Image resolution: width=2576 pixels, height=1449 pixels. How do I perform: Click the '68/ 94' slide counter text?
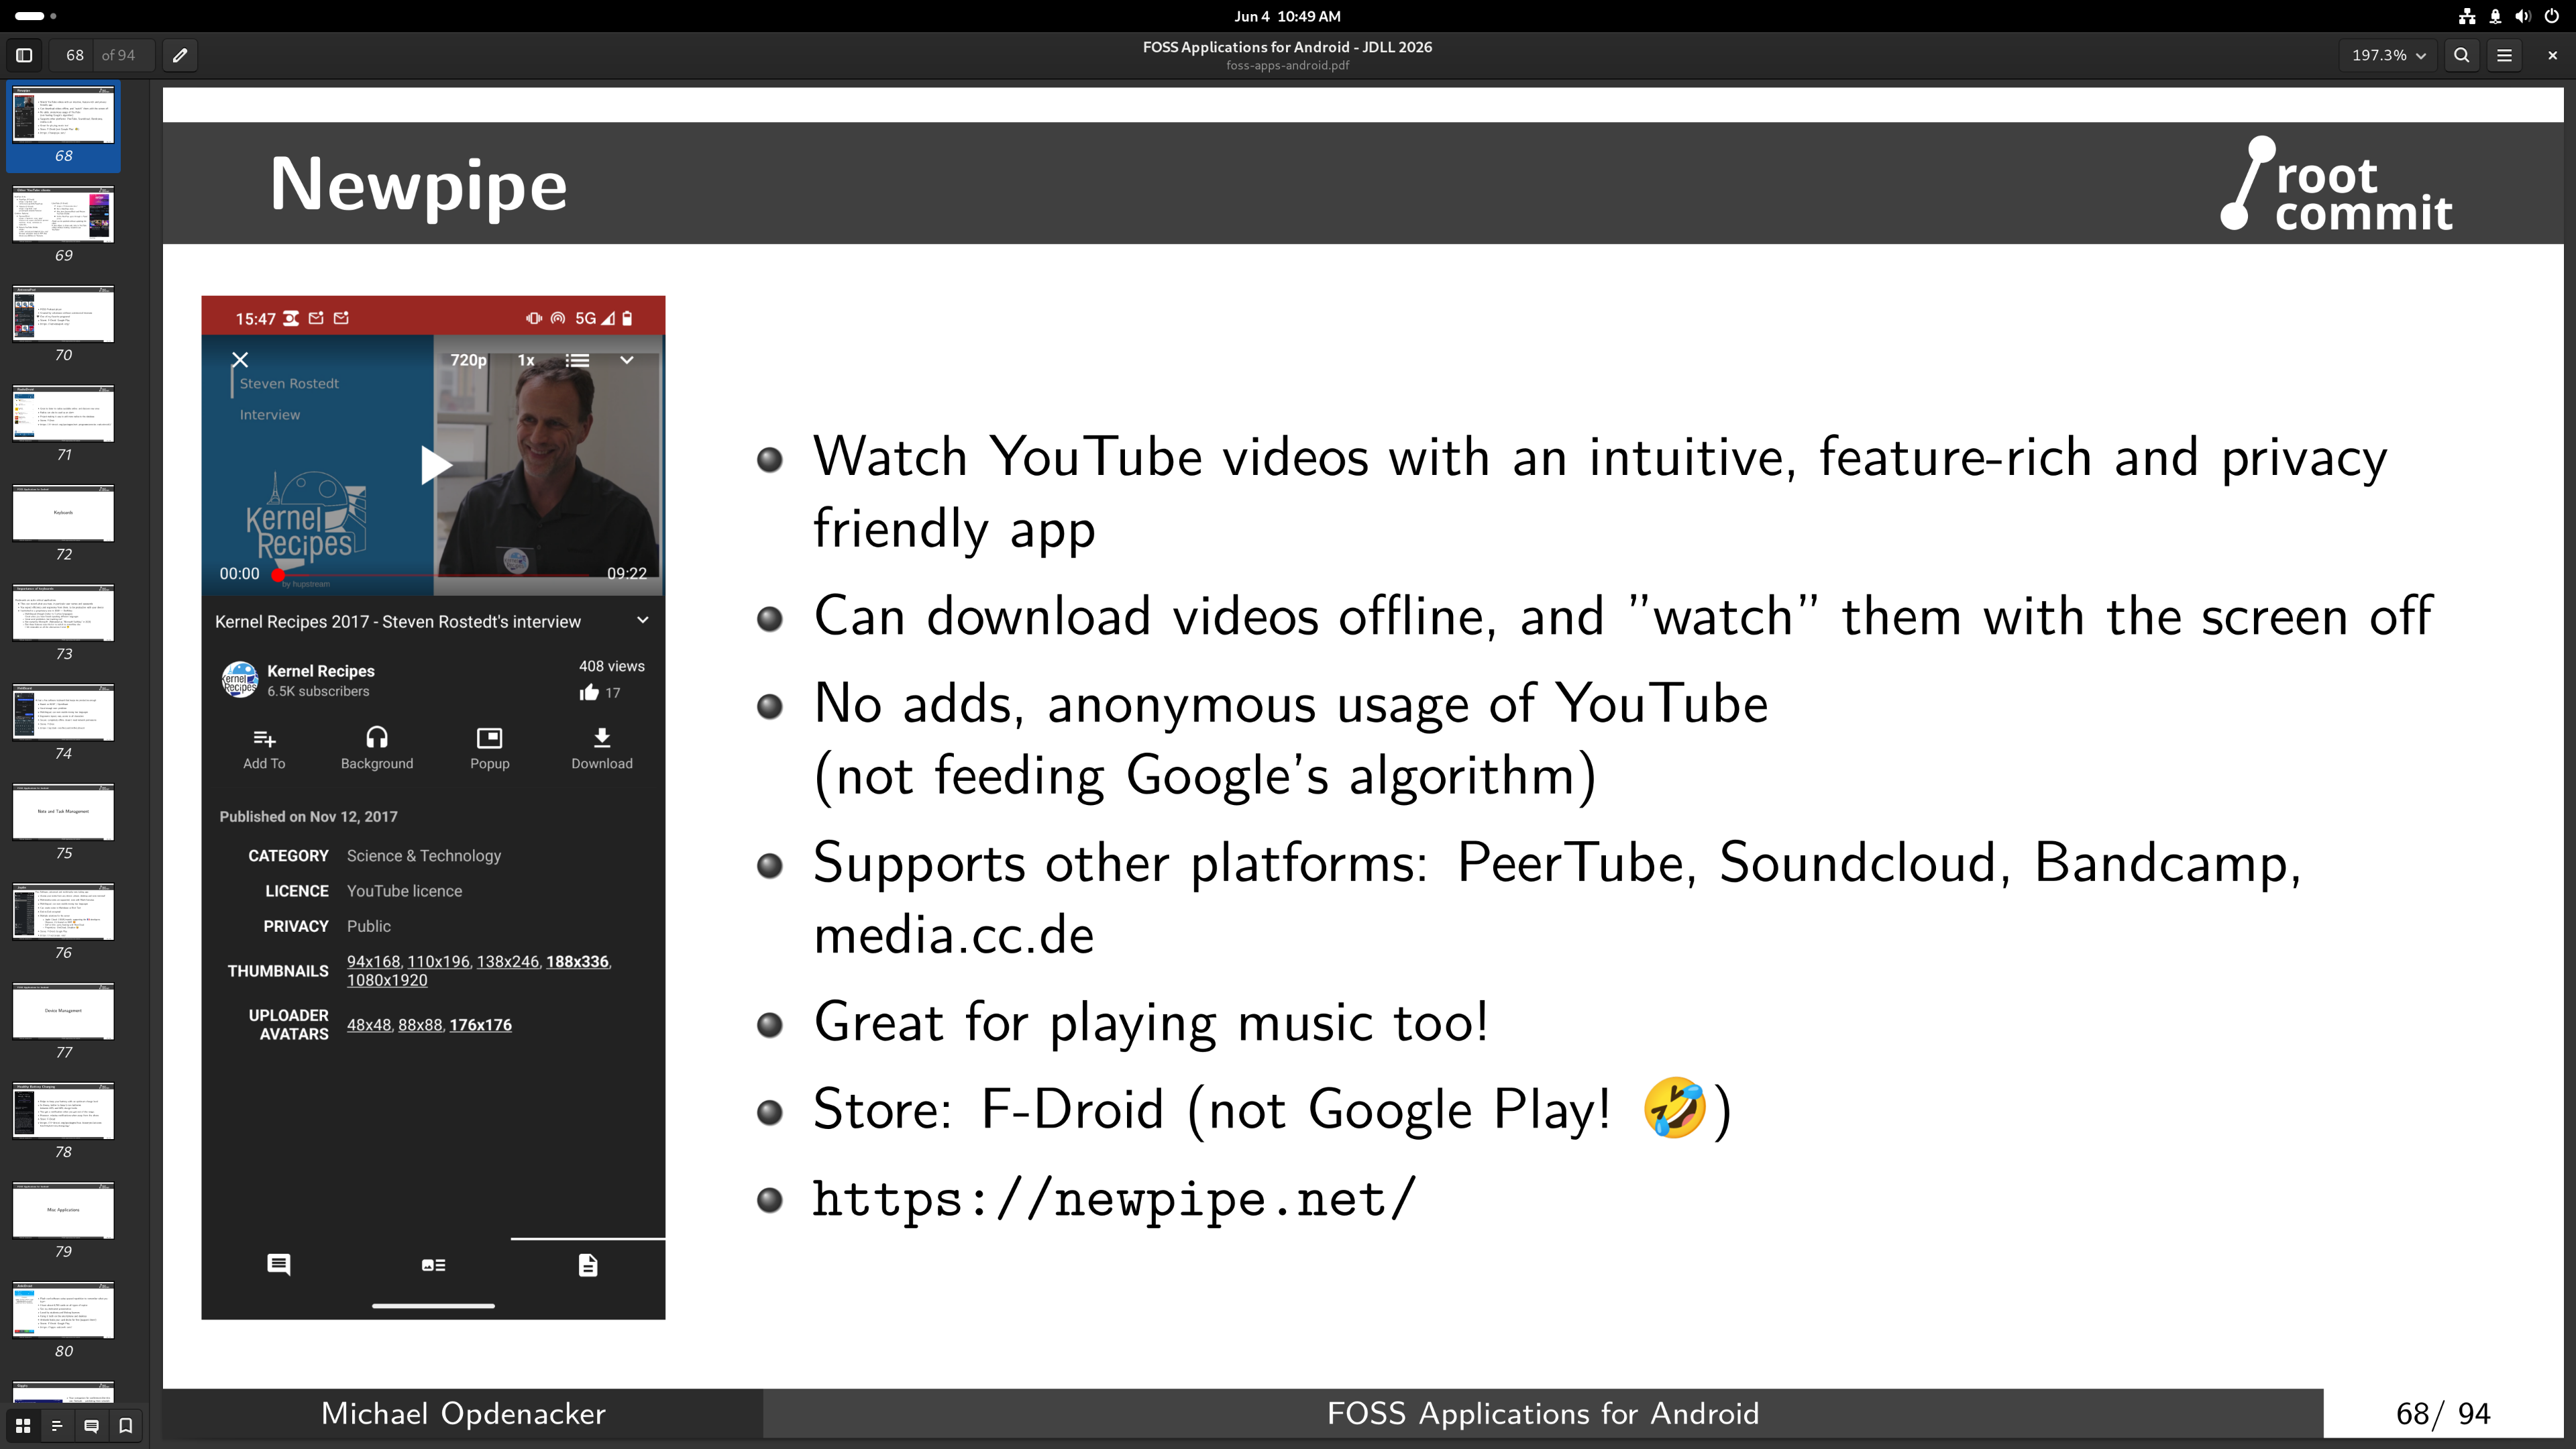2443,1413
